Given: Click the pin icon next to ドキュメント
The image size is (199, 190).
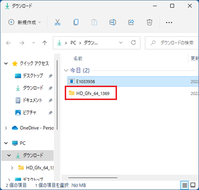Looking at the screenshot, I should coord(50,101).
